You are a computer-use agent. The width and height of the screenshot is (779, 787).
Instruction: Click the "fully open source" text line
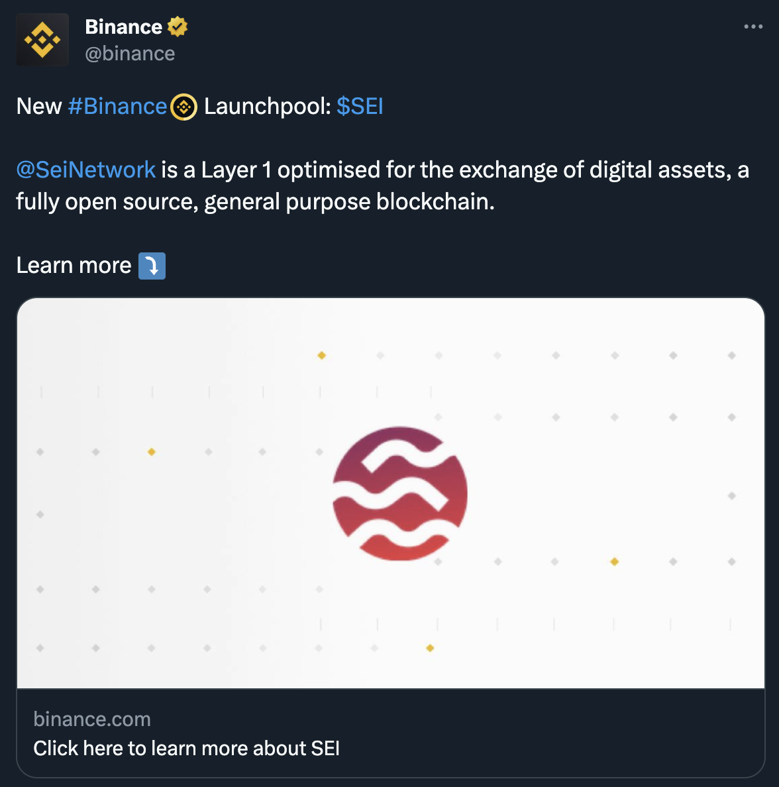click(255, 201)
